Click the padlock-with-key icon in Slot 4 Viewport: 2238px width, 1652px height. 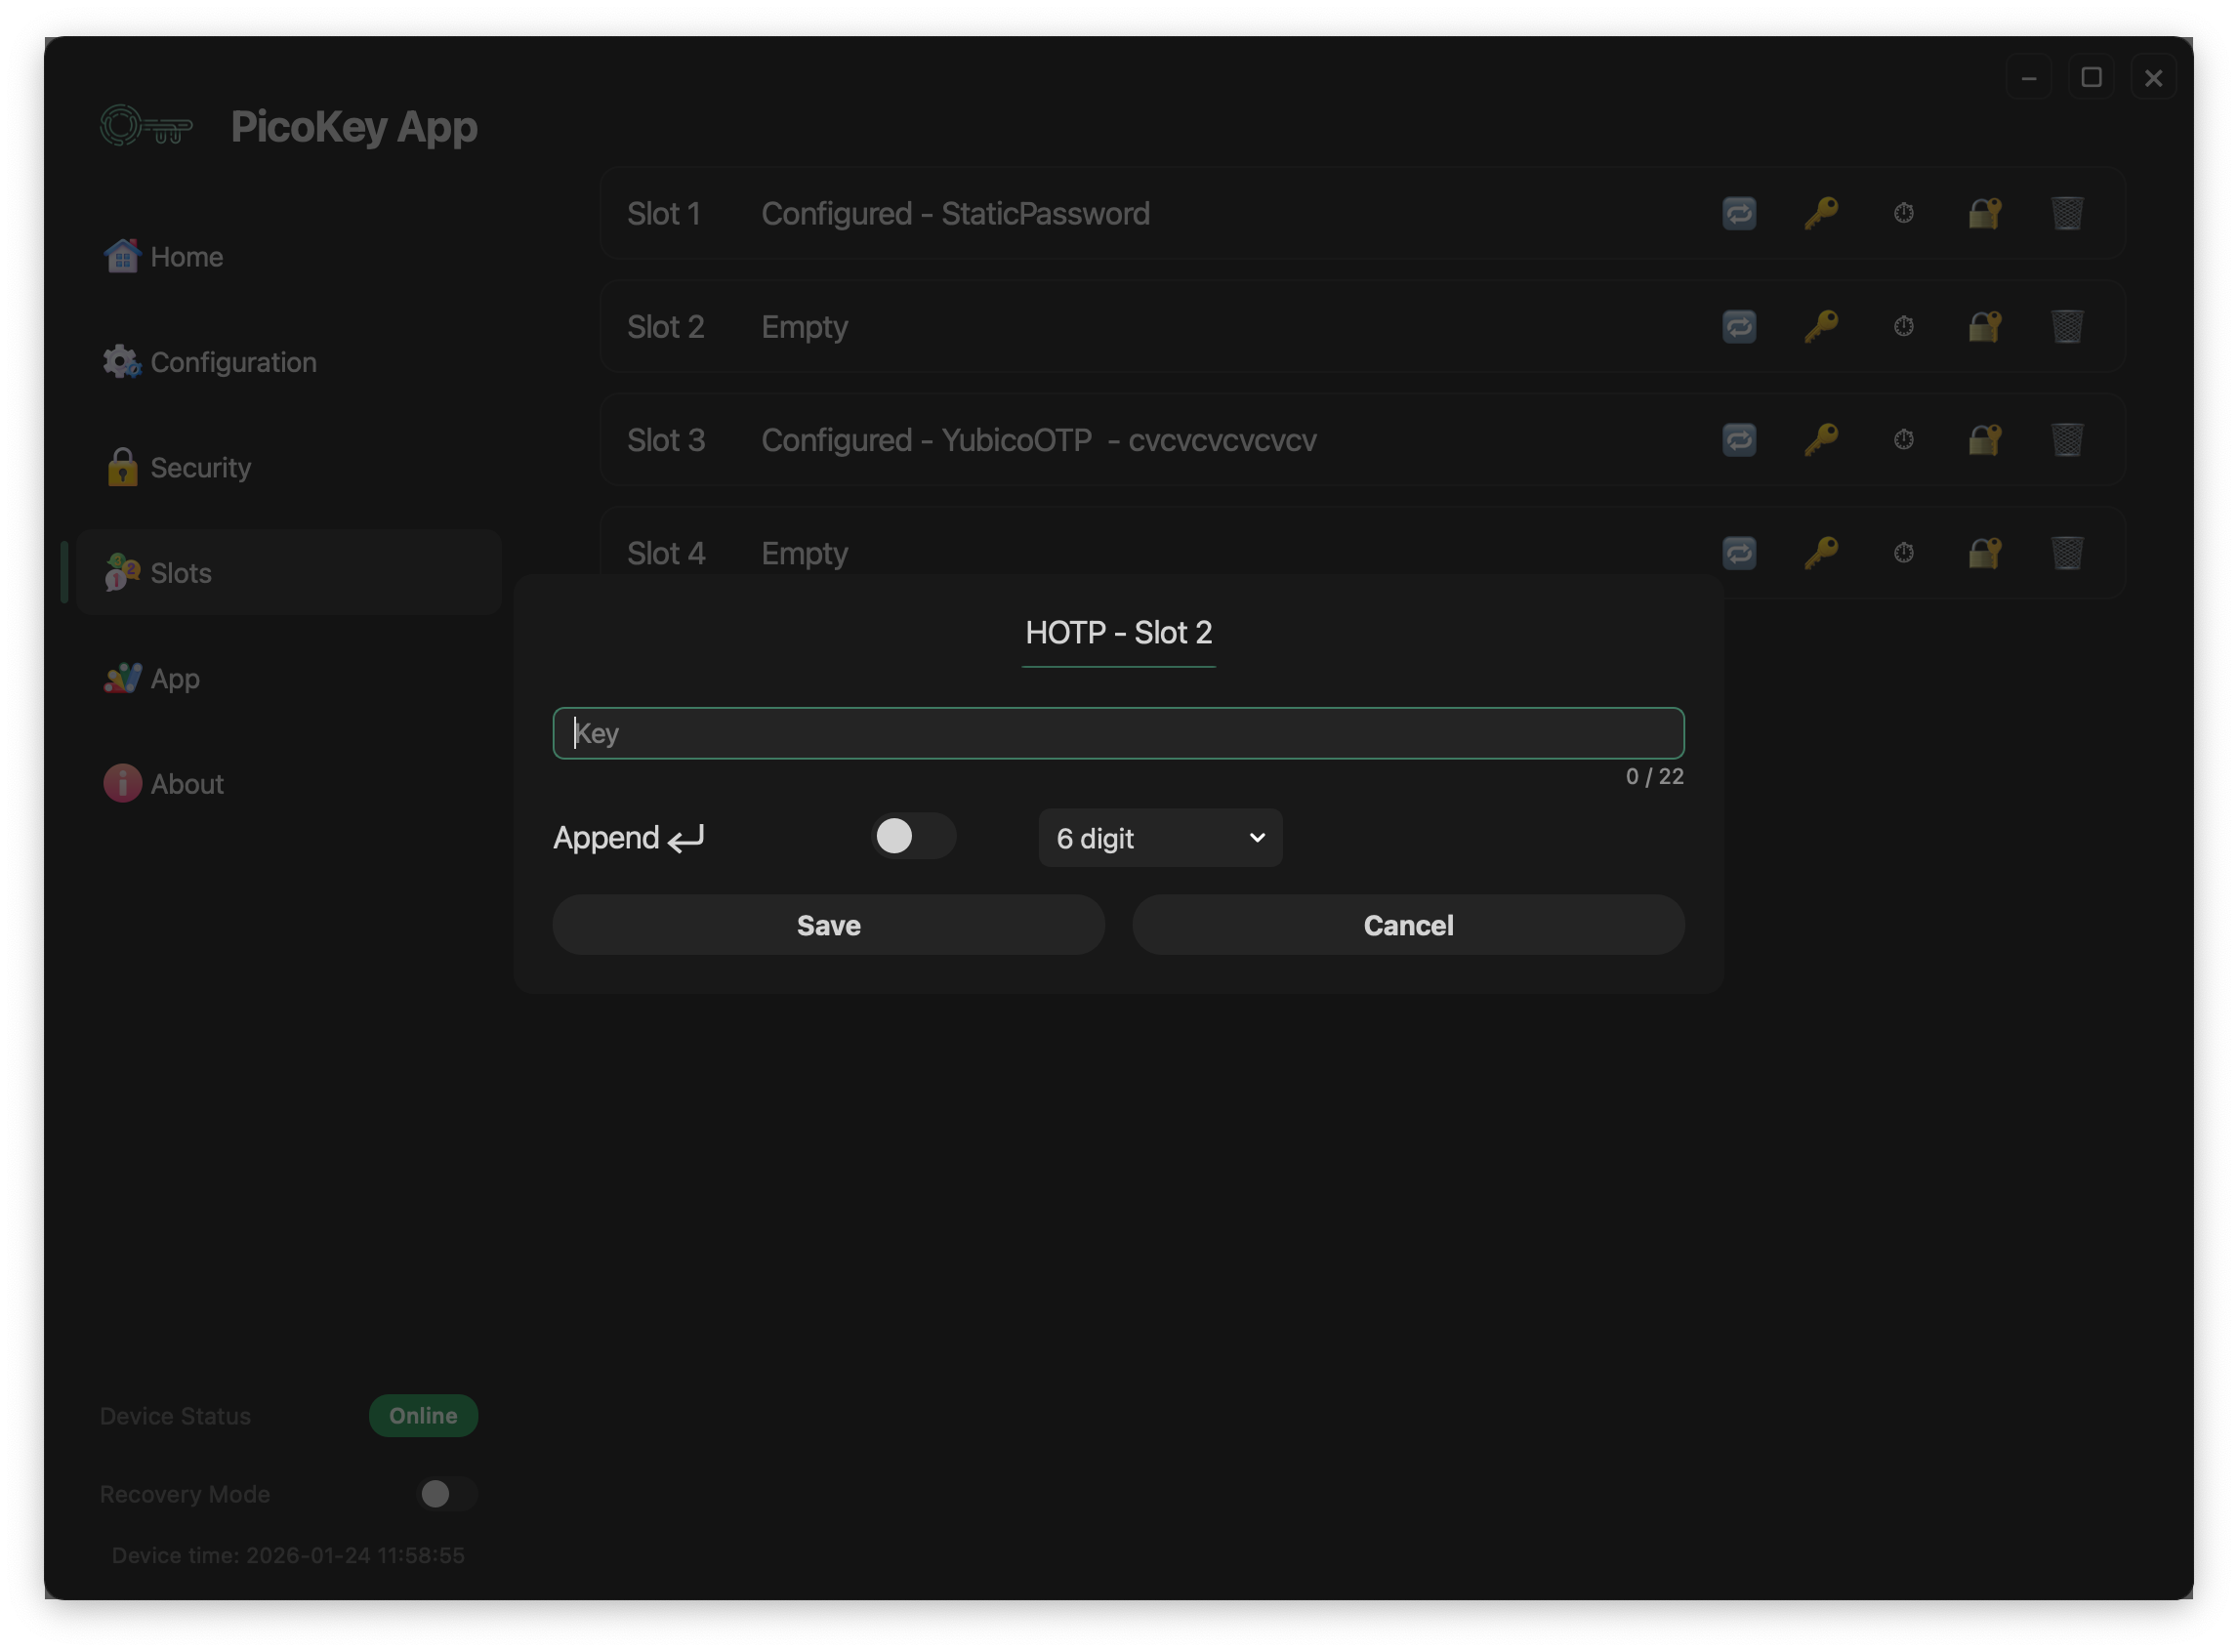click(1985, 553)
